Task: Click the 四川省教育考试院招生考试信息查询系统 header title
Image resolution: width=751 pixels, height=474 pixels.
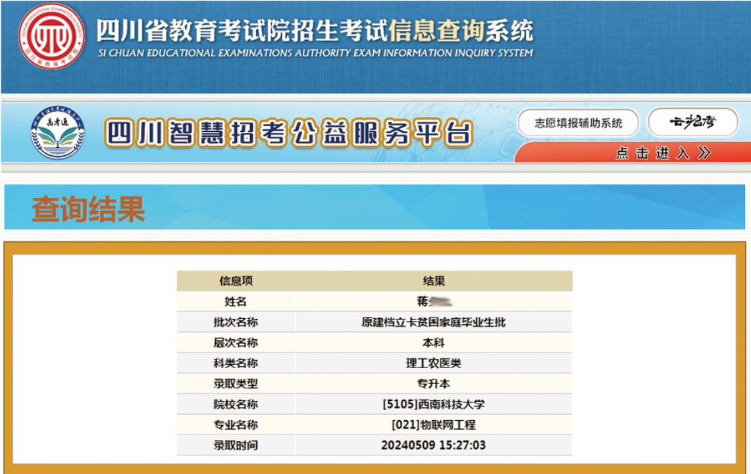Action: 315,31
